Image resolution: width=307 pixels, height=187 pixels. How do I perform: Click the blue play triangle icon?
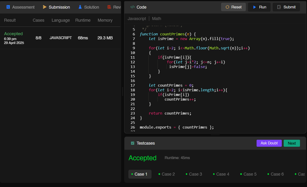click(255, 7)
